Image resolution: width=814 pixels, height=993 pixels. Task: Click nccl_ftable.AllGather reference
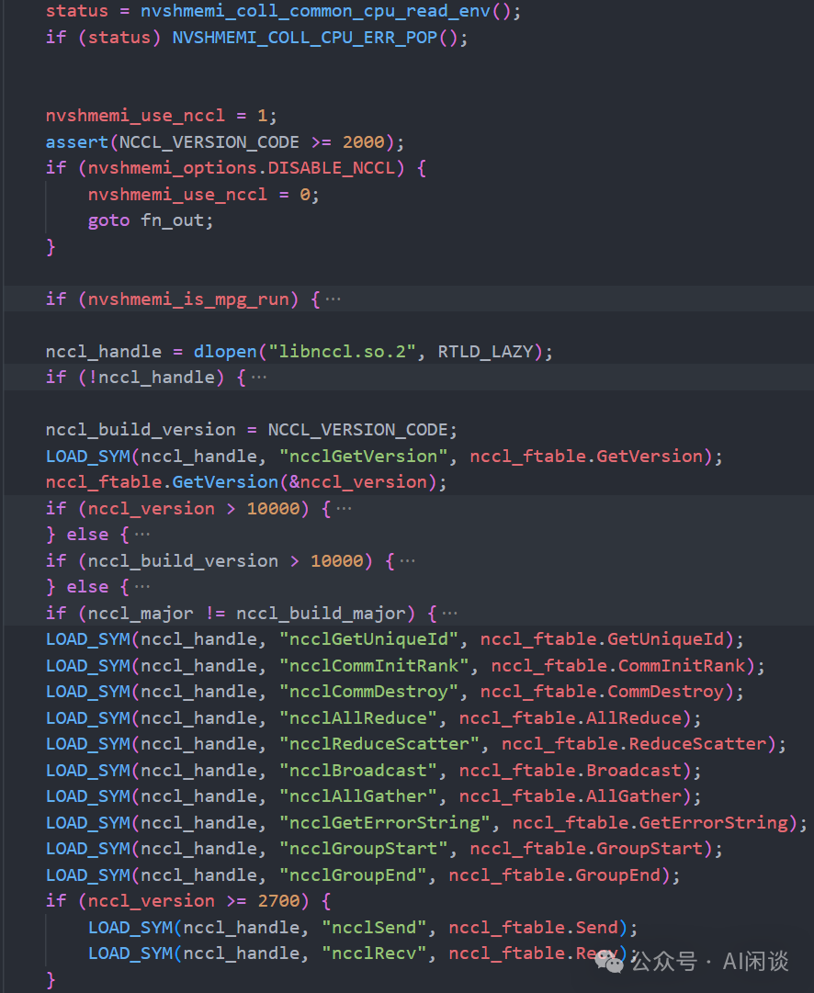(x=571, y=796)
